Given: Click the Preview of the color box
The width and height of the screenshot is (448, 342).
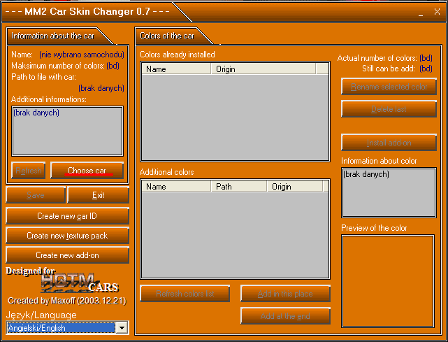Looking at the screenshot, I should (389, 280).
